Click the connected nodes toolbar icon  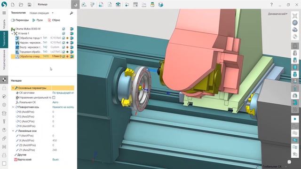coord(127,5)
